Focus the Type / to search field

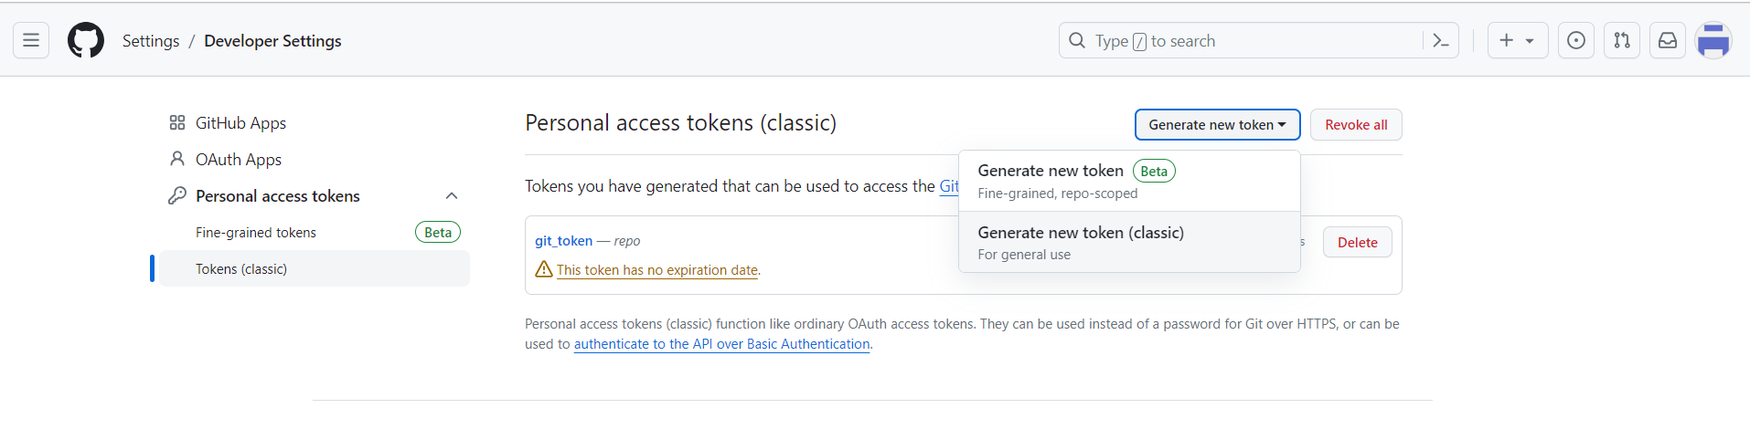(x=1243, y=40)
